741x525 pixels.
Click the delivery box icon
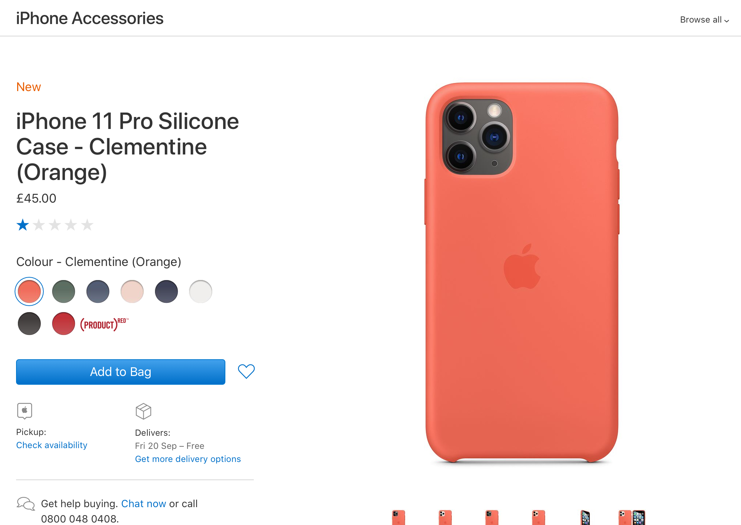click(143, 411)
